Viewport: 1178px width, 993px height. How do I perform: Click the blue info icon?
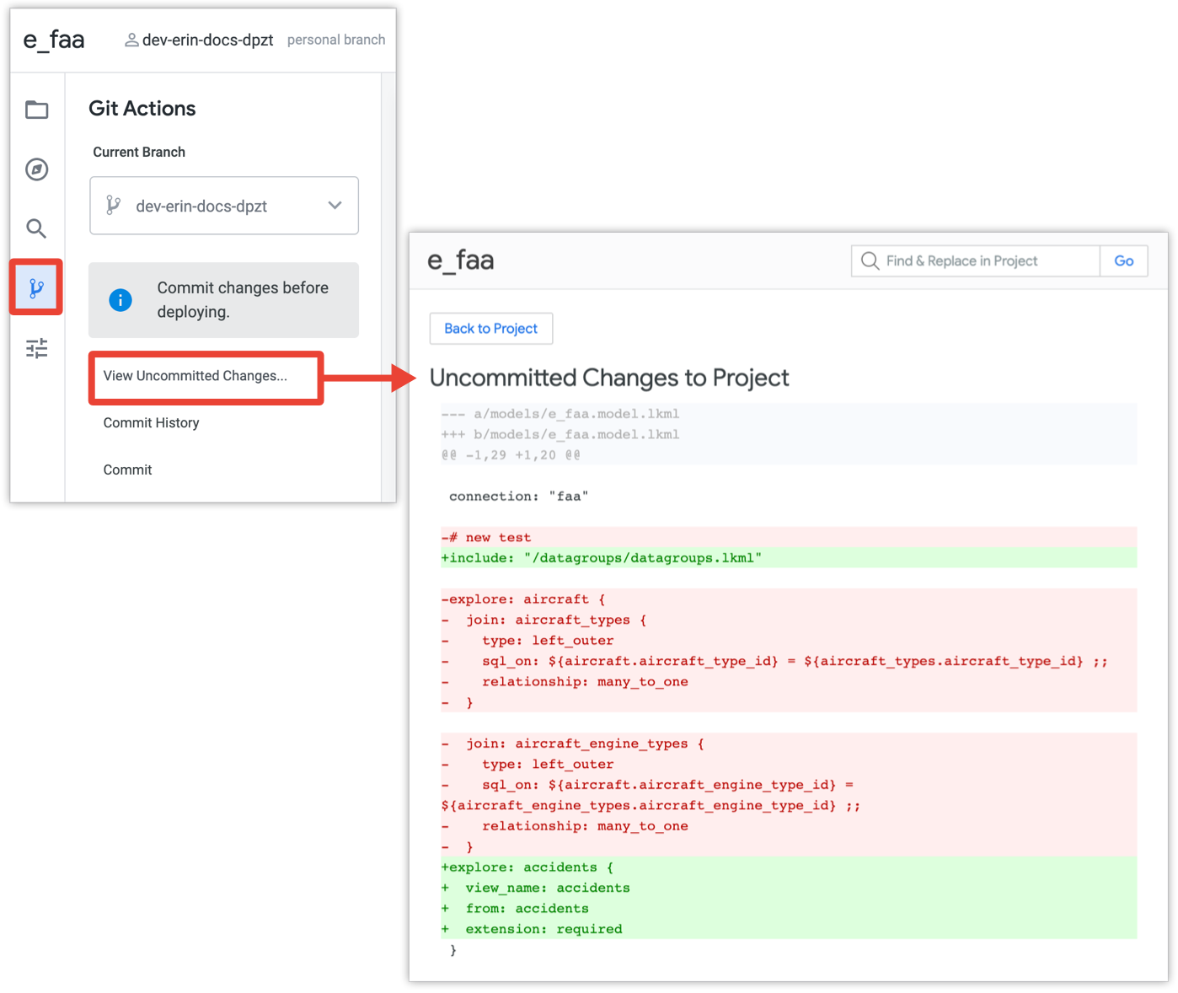(x=120, y=300)
